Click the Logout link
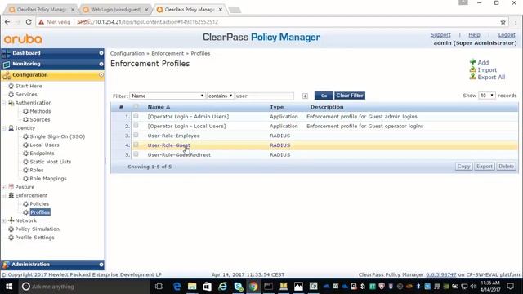523x294 pixels. coord(507,34)
